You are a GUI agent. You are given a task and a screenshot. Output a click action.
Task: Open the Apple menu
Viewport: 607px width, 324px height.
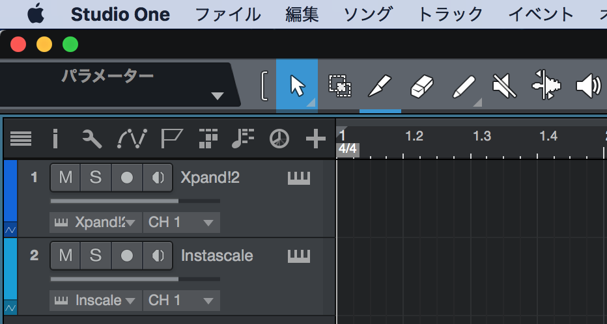[36, 14]
